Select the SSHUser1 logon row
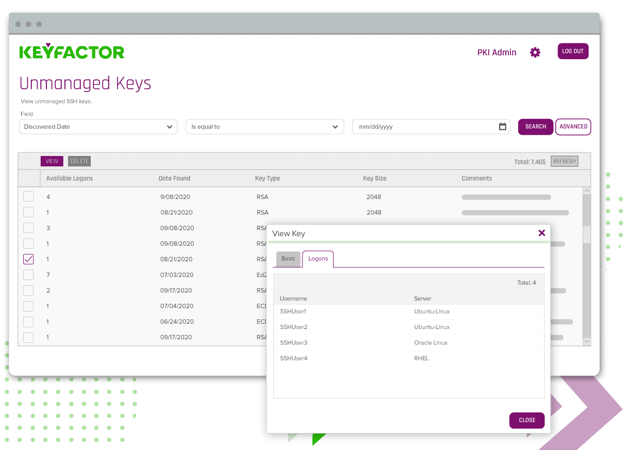Image resolution: width=629 pixels, height=450 pixels. pyautogui.click(x=409, y=311)
